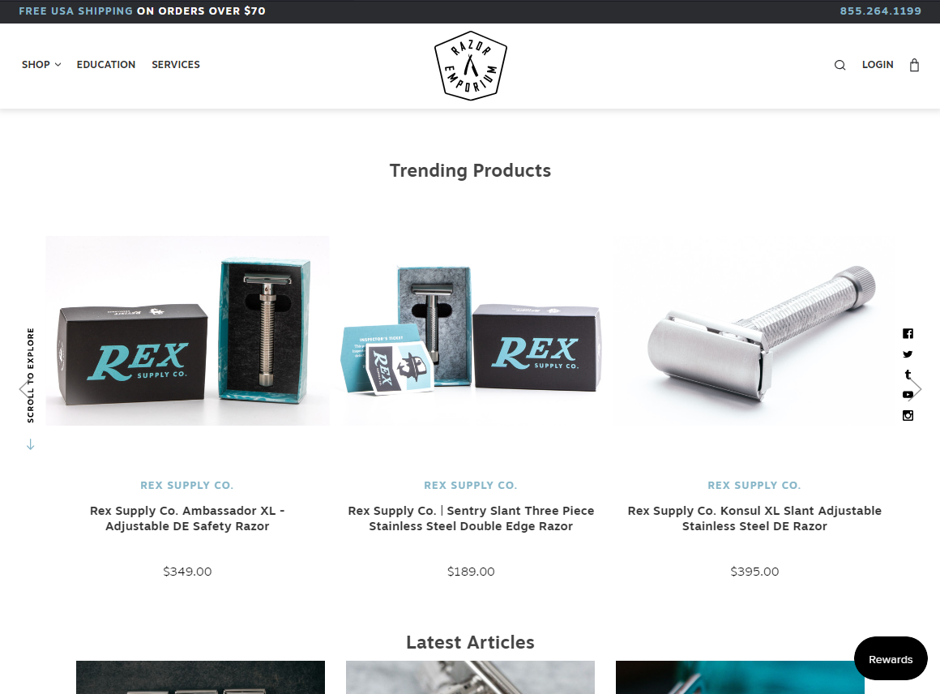Open Sentry Slant Three Piece razor title
This screenshot has height=694, width=940.
tap(471, 518)
